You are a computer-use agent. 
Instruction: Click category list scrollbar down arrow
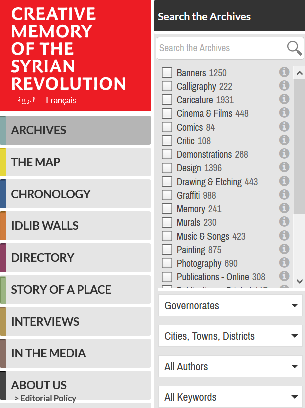(x=299, y=281)
